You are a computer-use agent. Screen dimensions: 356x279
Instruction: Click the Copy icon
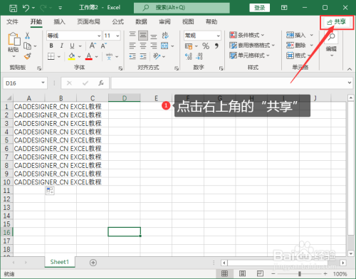click(28, 46)
